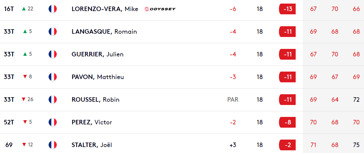Click the French flag beside Pavon
The image size is (364, 153).
coord(53,77)
